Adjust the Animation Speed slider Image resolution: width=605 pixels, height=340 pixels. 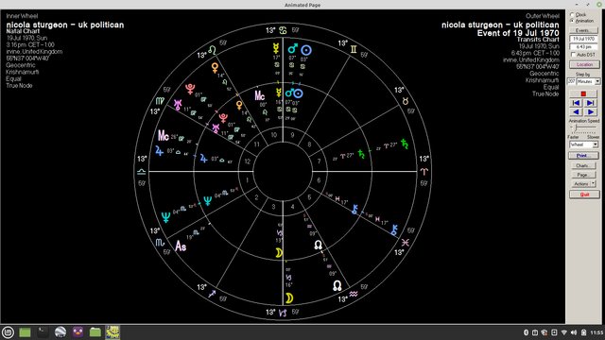tap(576, 127)
